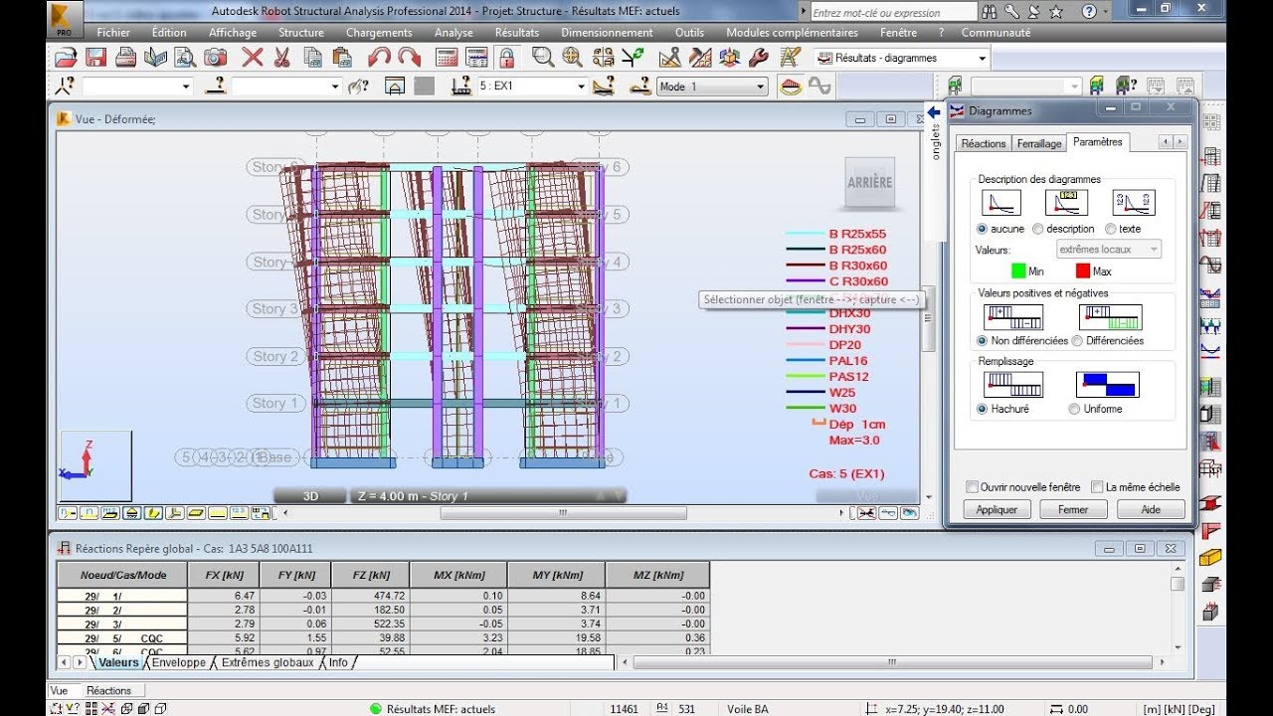Click the load case selection icon
1273x716 pixels.
click(x=460, y=87)
